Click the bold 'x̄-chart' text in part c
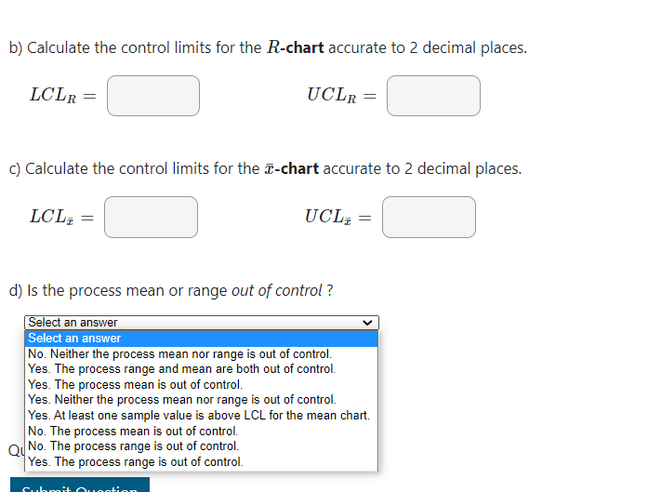 coord(291,168)
